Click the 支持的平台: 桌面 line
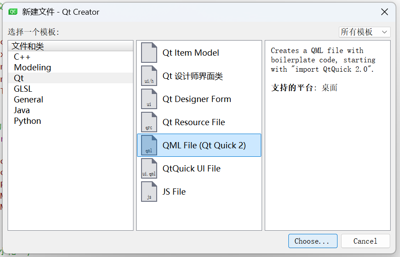The height and width of the screenshot is (257, 400). (x=304, y=88)
